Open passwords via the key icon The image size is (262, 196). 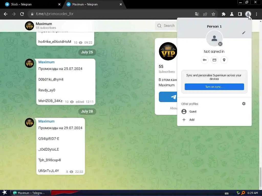pyautogui.click(x=204, y=60)
